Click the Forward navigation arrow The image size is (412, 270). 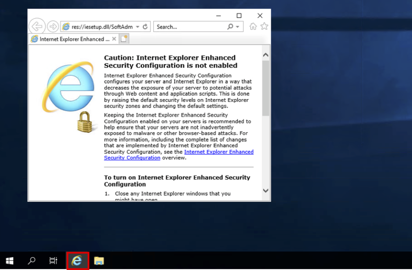tap(53, 27)
